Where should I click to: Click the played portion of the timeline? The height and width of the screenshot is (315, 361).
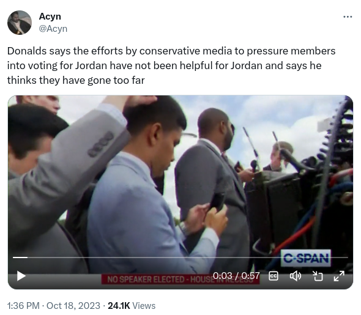click(20, 258)
